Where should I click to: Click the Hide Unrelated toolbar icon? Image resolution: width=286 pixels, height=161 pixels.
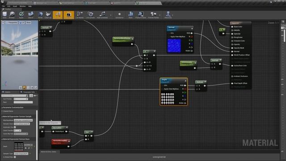click(x=102, y=15)
